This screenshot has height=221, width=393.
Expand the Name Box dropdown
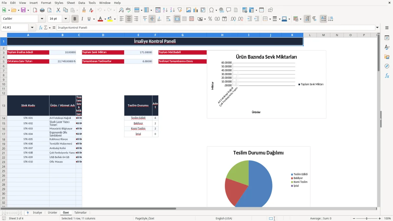(32, 28)
